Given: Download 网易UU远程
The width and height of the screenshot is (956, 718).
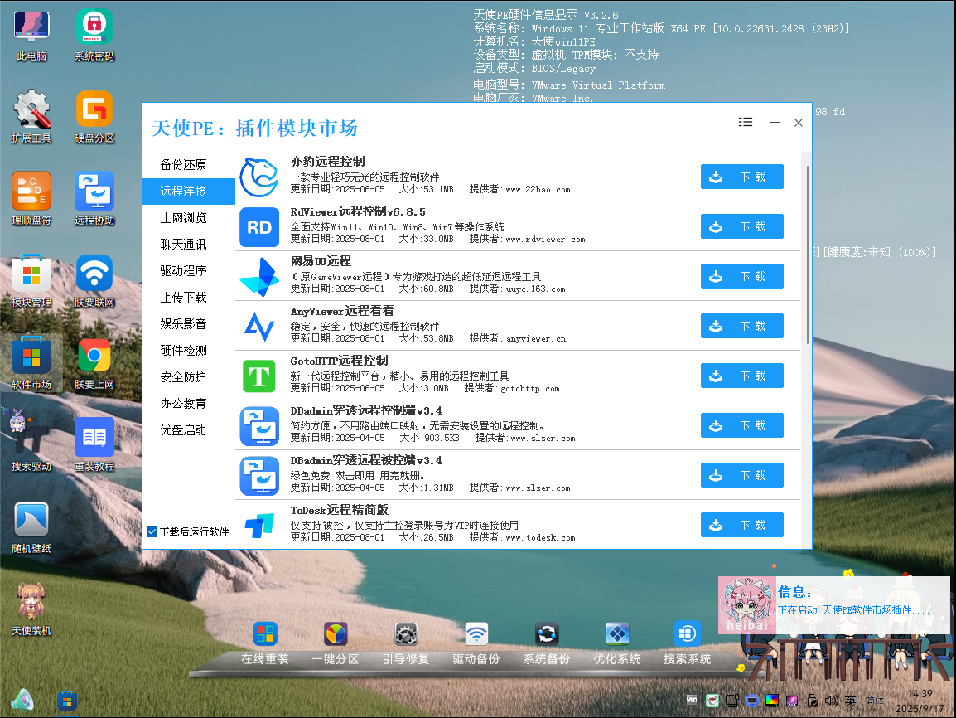Looking at the screenshot, I should [742, 276].
